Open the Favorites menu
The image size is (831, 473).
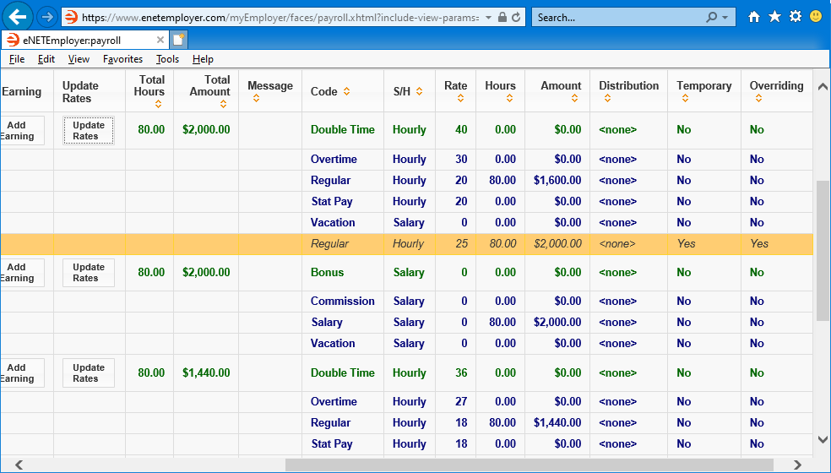pos(122,59)
